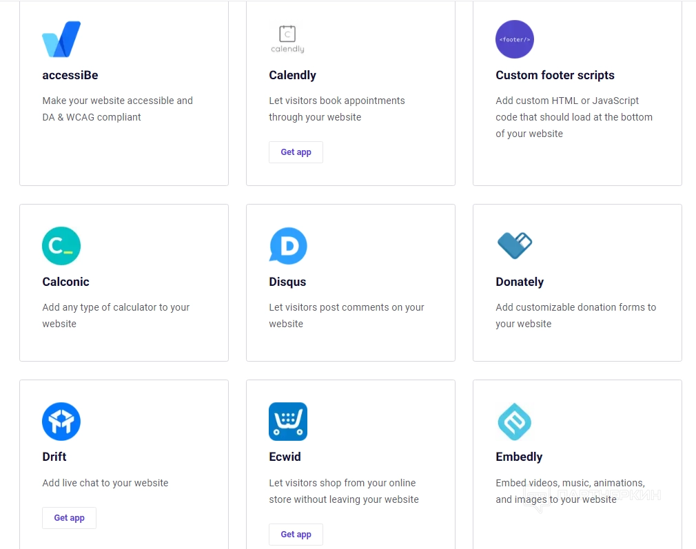Select the Disqus app heading
Image resolution: width=696 pixels, height=549 pixels.
click(287, 282)
